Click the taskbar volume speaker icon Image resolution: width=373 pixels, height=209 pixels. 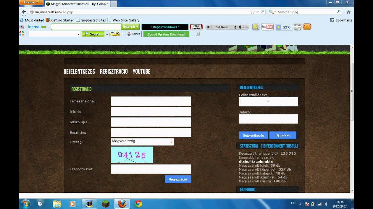[326, 204]
